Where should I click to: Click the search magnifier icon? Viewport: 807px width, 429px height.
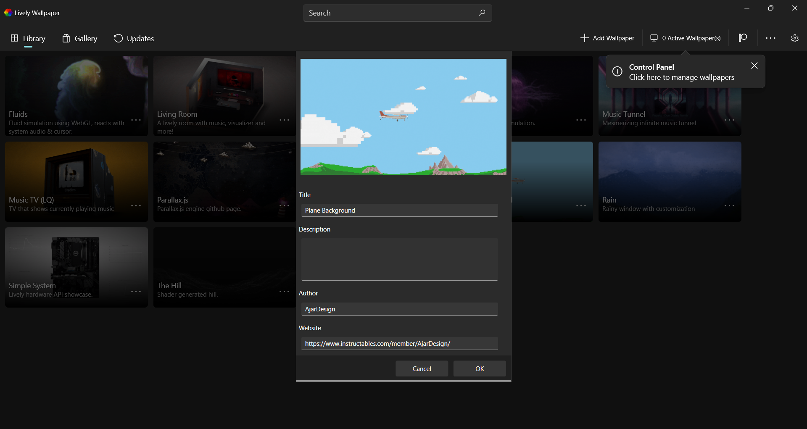click(x=482, y=13)
